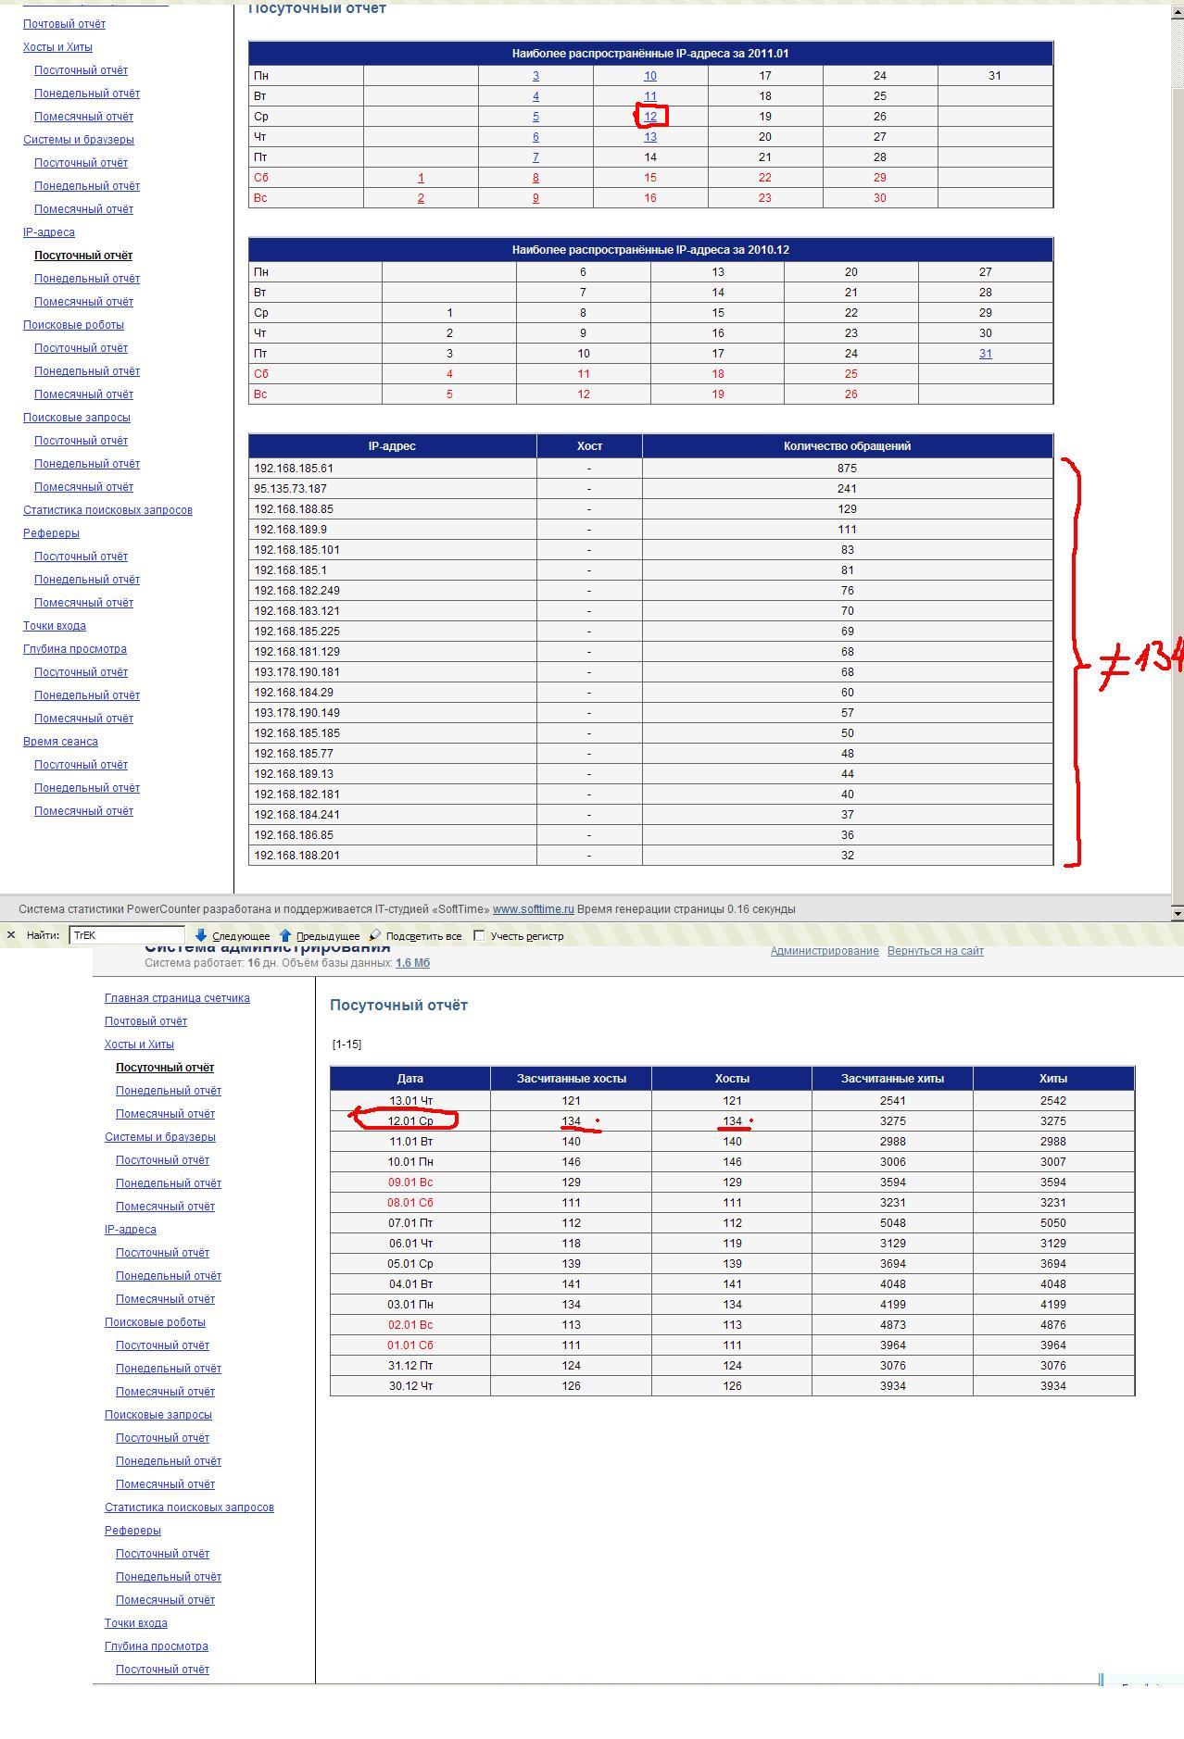
Task: Click the 4873 counted hits cell
Action: click(893, 1325)
